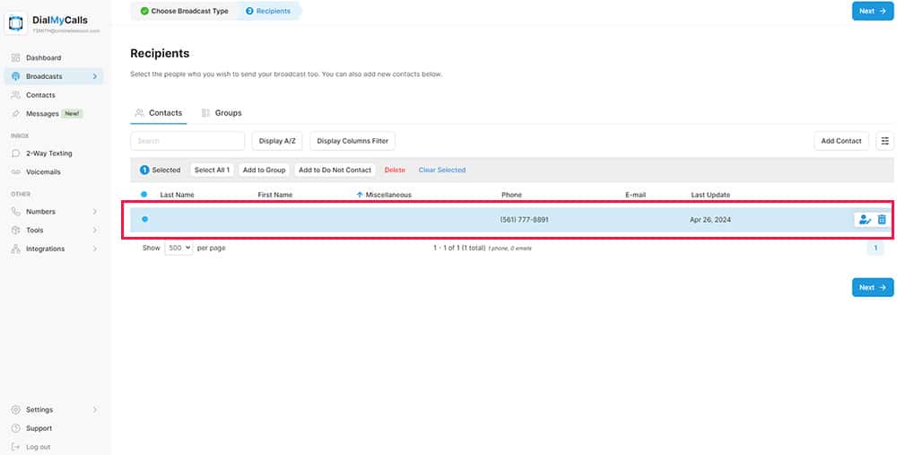Open Dashboard from the sidebar
897x455 pixels.
pos(43,57)
